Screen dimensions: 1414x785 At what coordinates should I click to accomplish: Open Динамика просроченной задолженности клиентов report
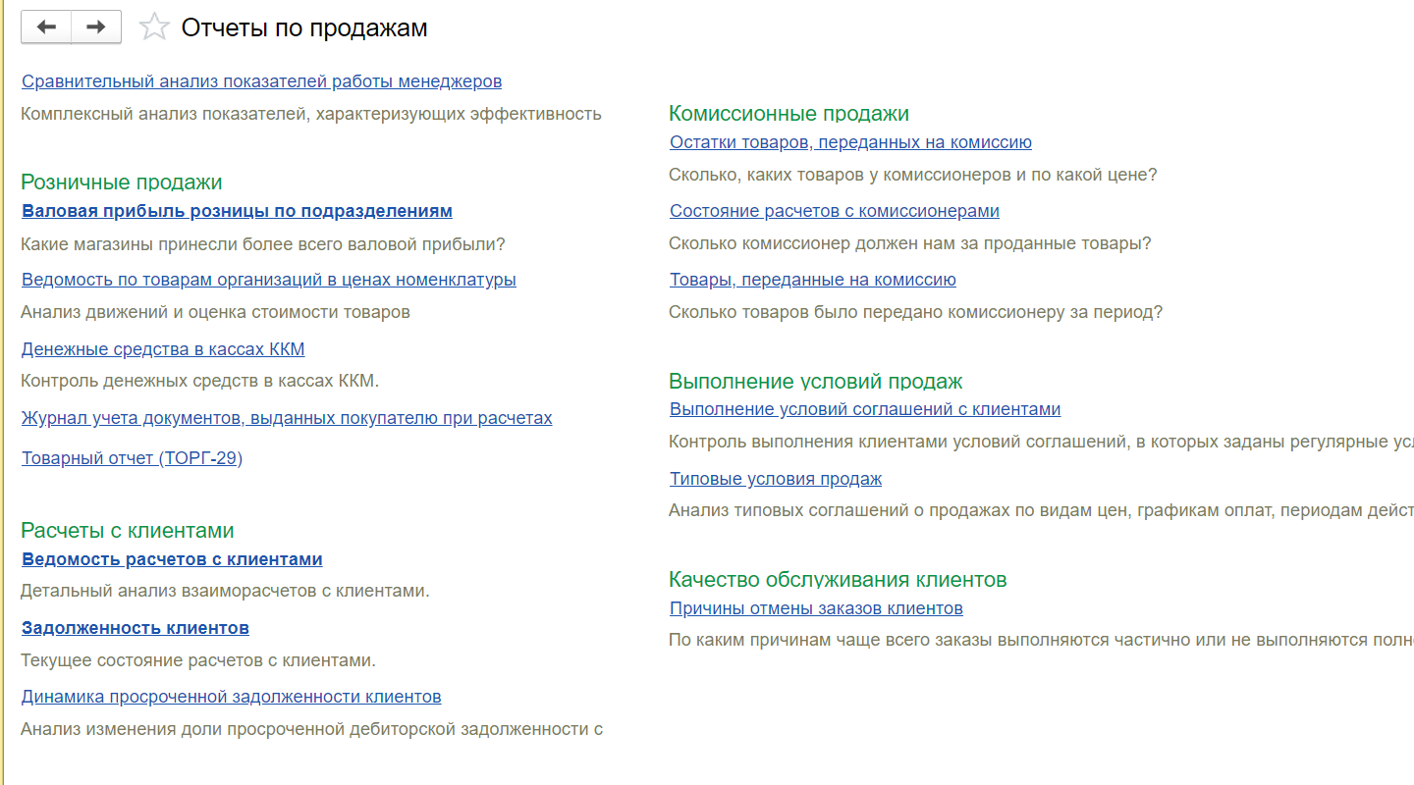point(231,697)
